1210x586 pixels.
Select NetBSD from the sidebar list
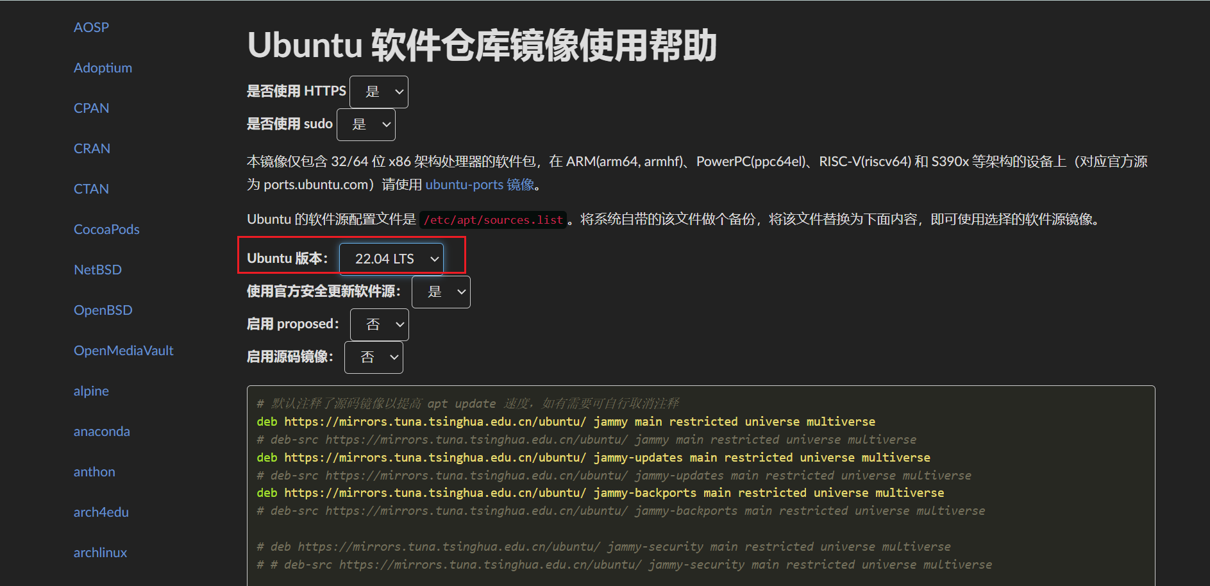[97, 270]
